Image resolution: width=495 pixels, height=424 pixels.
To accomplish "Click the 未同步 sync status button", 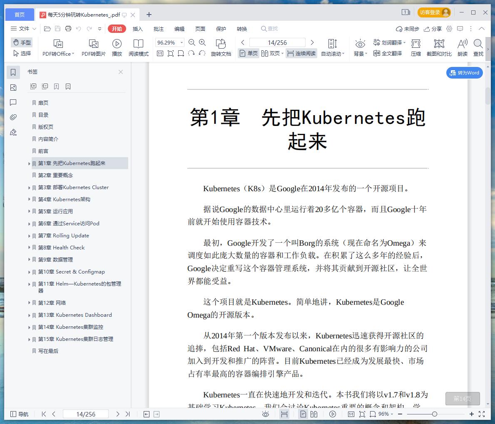I will click(408, 29).
